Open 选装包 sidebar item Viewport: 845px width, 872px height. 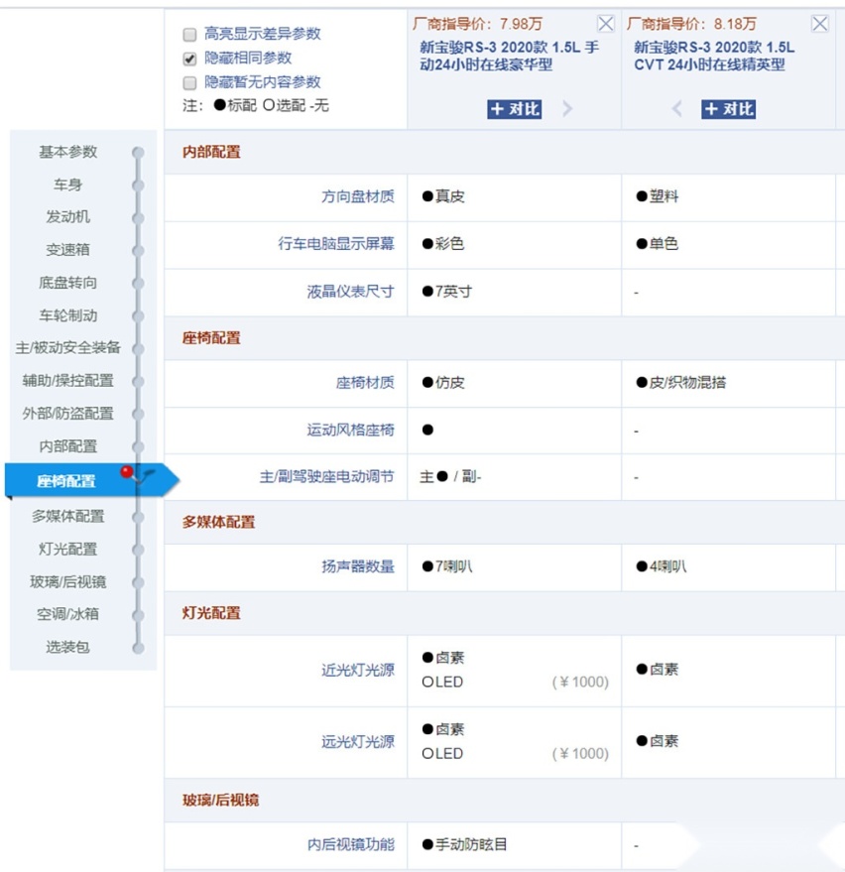click(67, 647)
